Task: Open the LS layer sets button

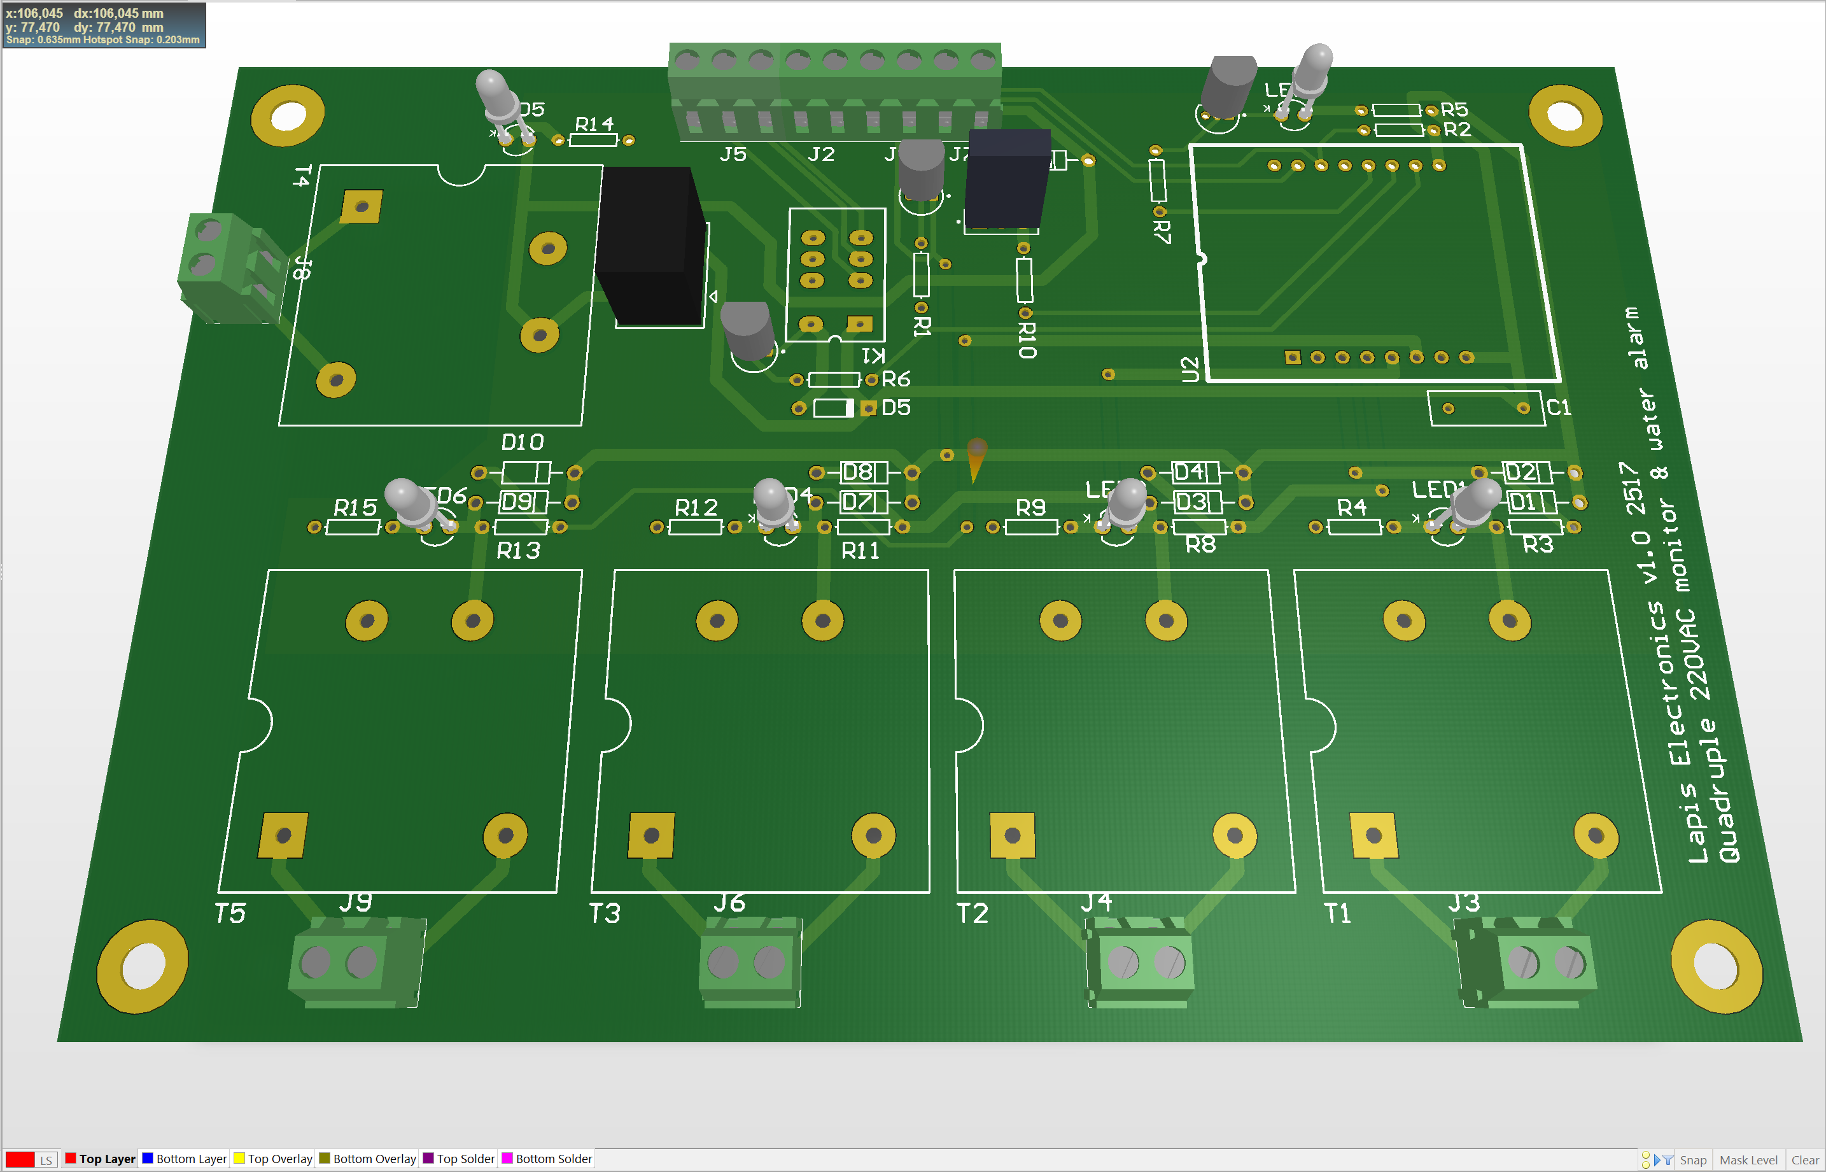Action: 46,1160
